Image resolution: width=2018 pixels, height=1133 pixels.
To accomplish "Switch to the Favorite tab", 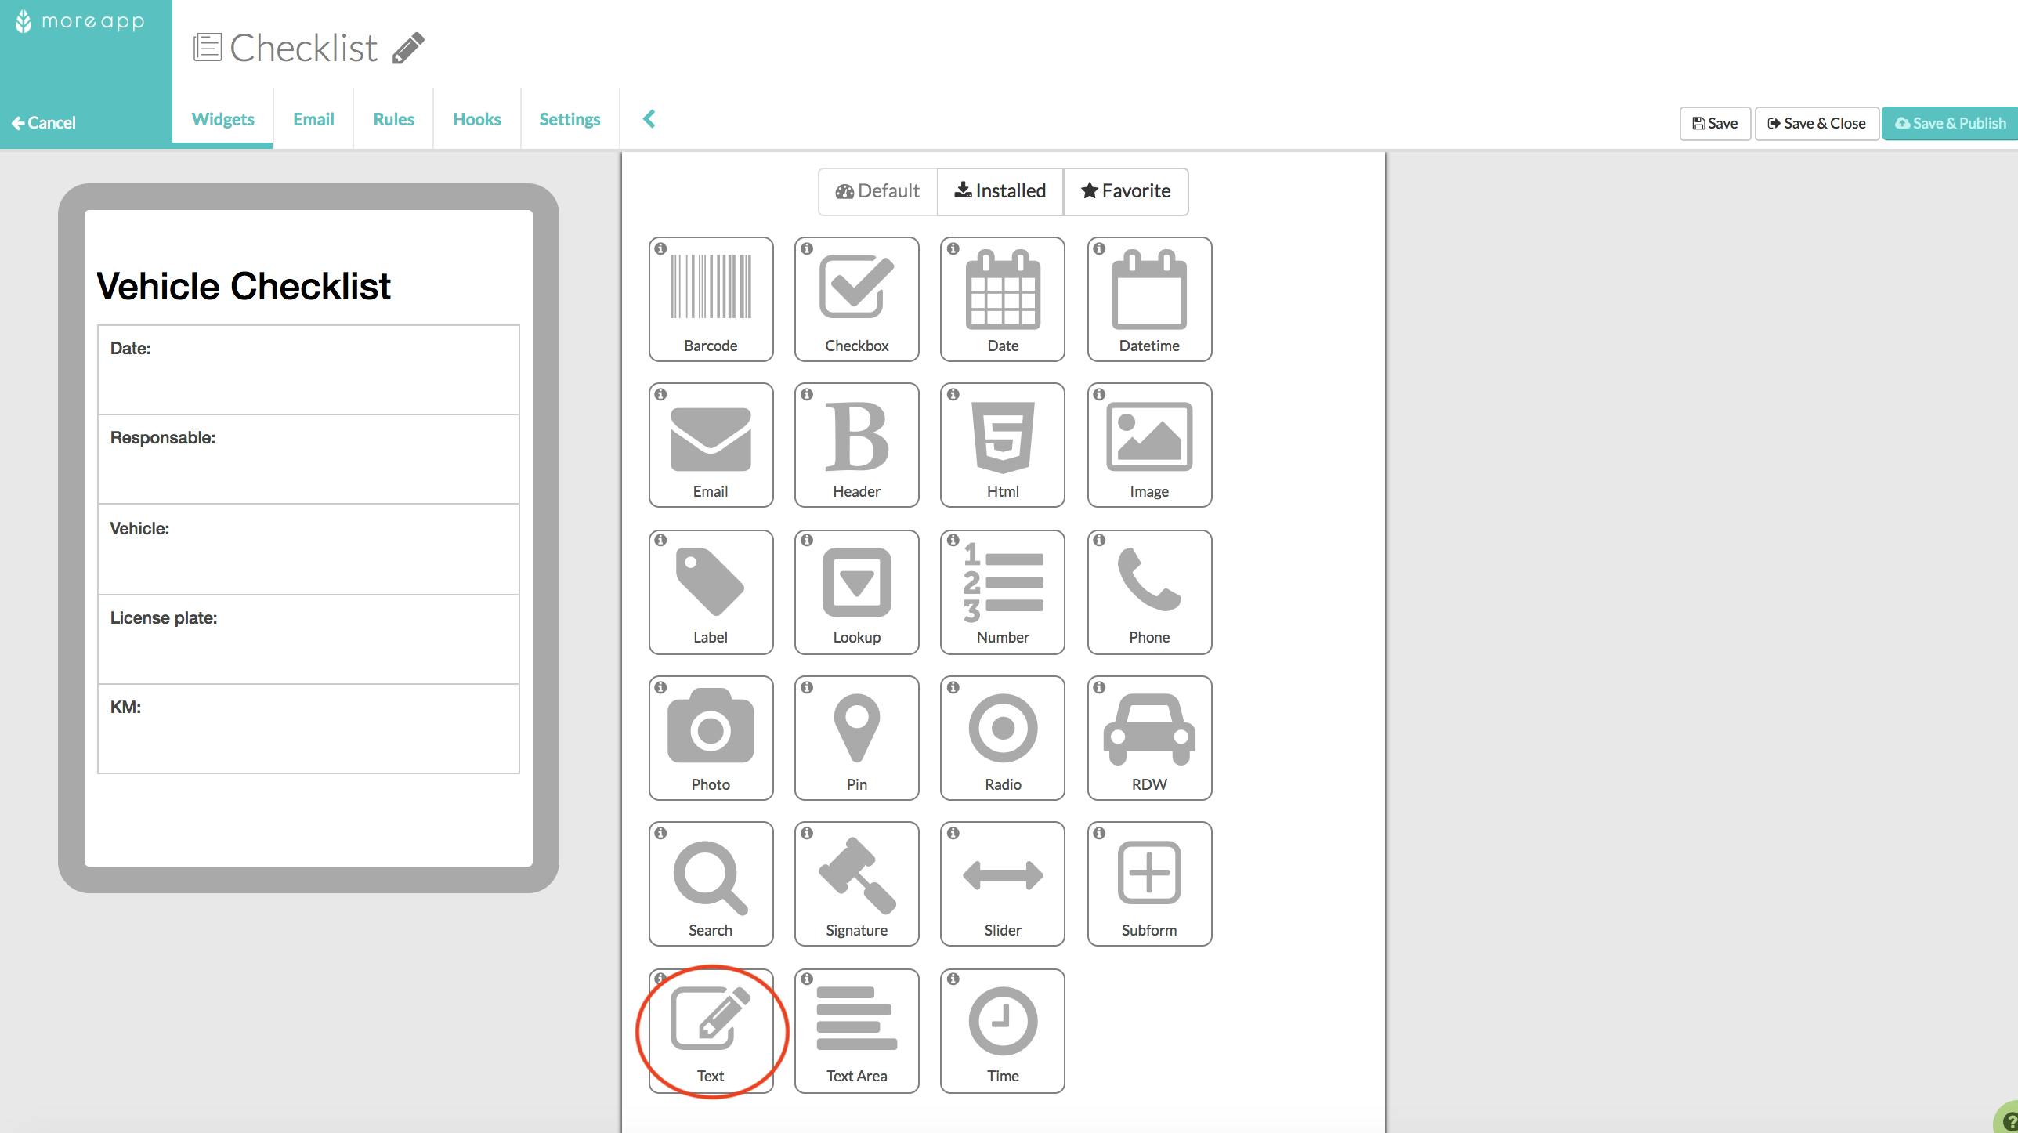I will point(1126,190).
